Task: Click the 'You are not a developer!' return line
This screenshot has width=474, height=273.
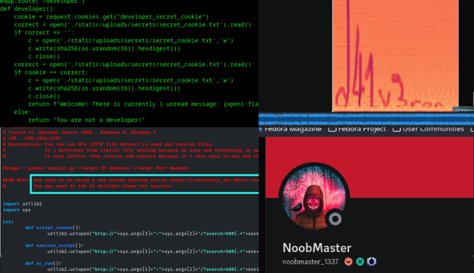Action: pyautogui.click(x=87, y=120)
